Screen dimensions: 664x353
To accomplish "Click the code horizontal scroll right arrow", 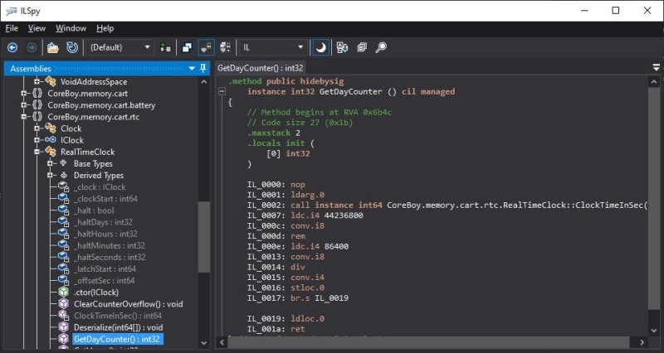I will pos(642,342).
